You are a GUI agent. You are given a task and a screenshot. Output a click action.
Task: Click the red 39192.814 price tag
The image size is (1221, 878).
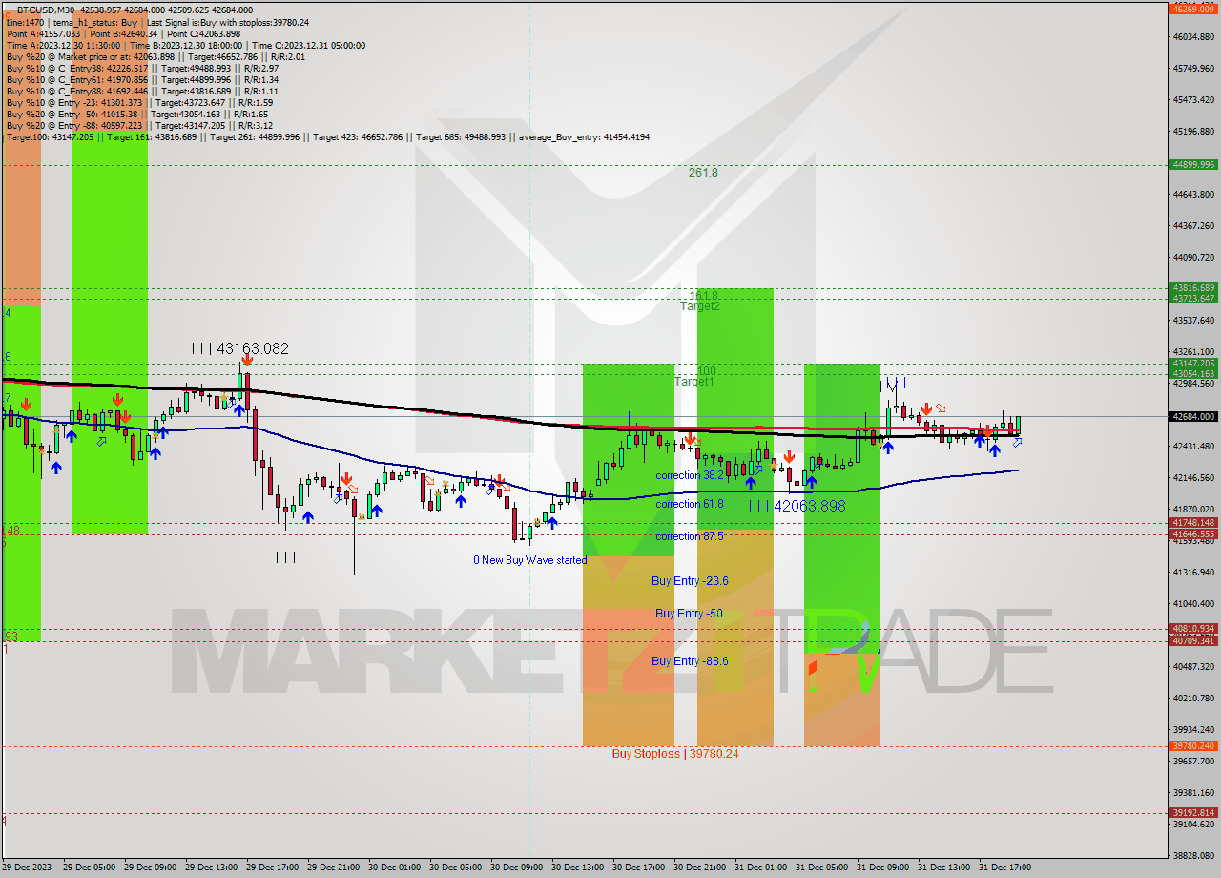tap(1193, 813)
